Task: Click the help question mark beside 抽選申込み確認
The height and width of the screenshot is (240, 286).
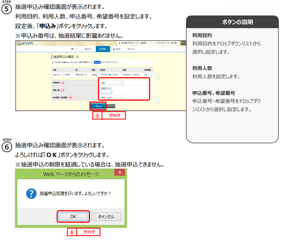Action: 77,57
